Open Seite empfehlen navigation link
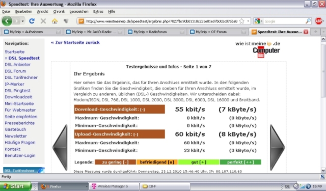 pyautogui.click(x=21, y=117)
